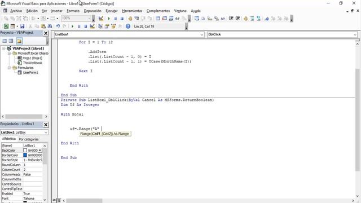
Task: Click the Quick Info icon in Edit toolbar
Action: tap(210, 19)
